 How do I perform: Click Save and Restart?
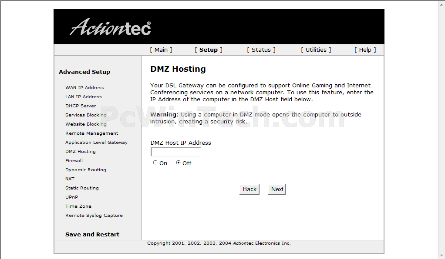[x=92, y=234]
